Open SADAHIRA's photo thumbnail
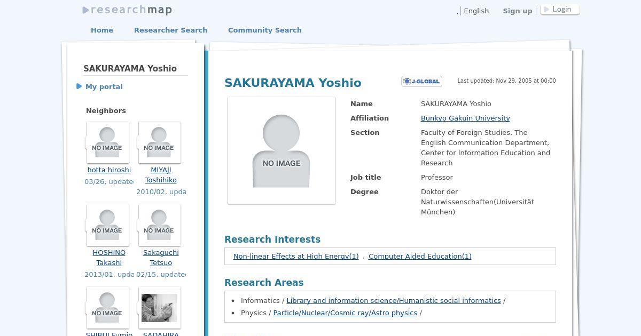The height and width of the screenshot is (336, 641). pos(160,308)
